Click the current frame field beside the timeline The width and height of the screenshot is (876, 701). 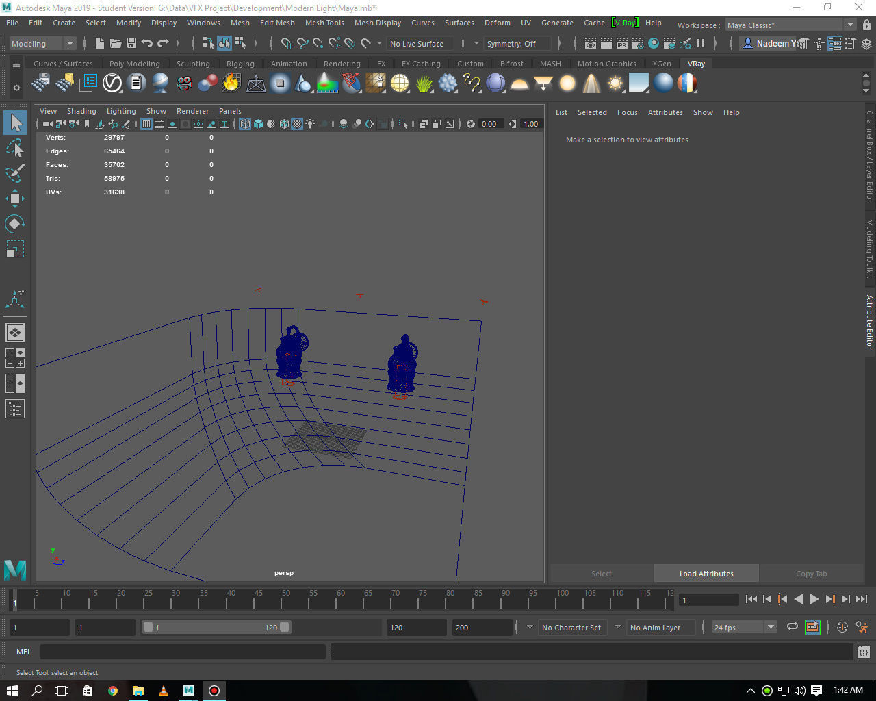(x=709, y=600)
